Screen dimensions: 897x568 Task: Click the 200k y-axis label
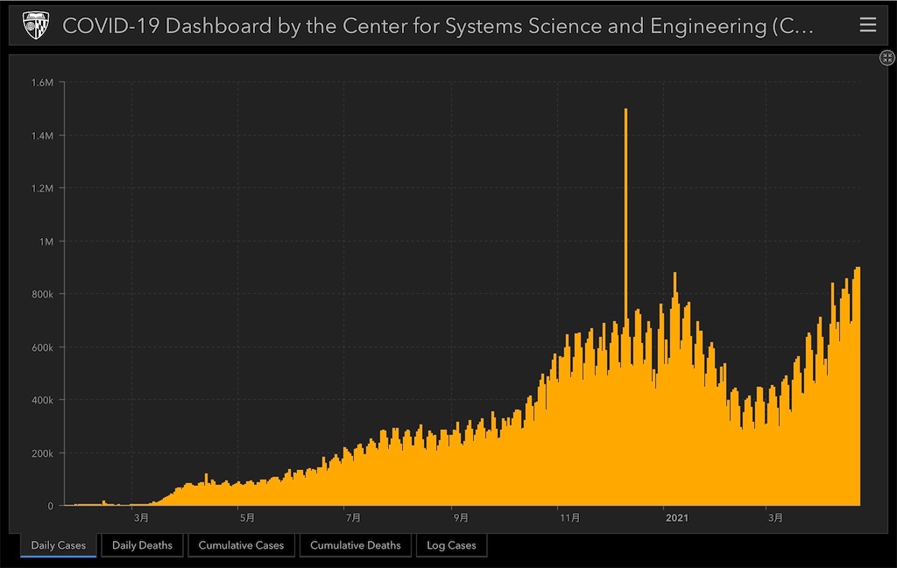42,453
